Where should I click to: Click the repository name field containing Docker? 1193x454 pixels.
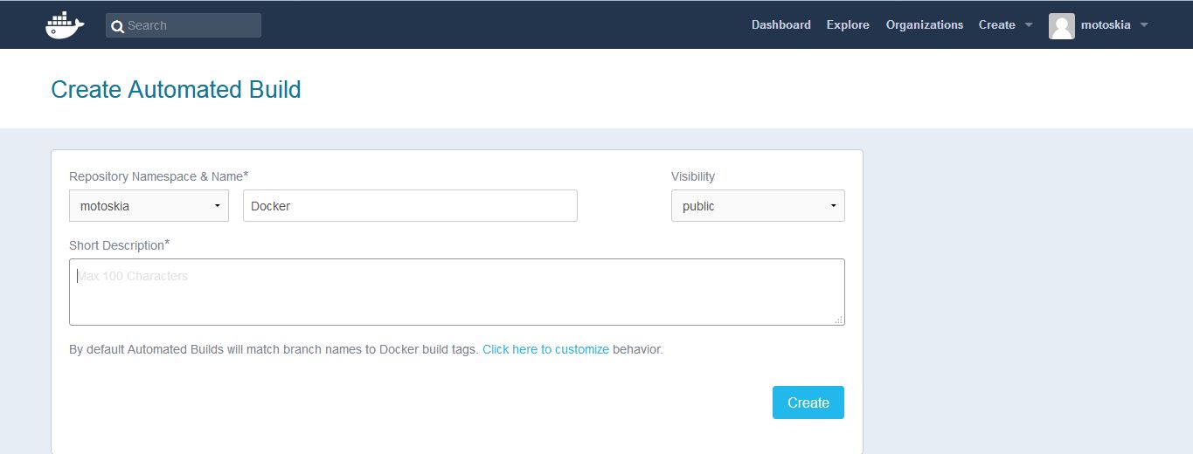click(x=410, y=206)
